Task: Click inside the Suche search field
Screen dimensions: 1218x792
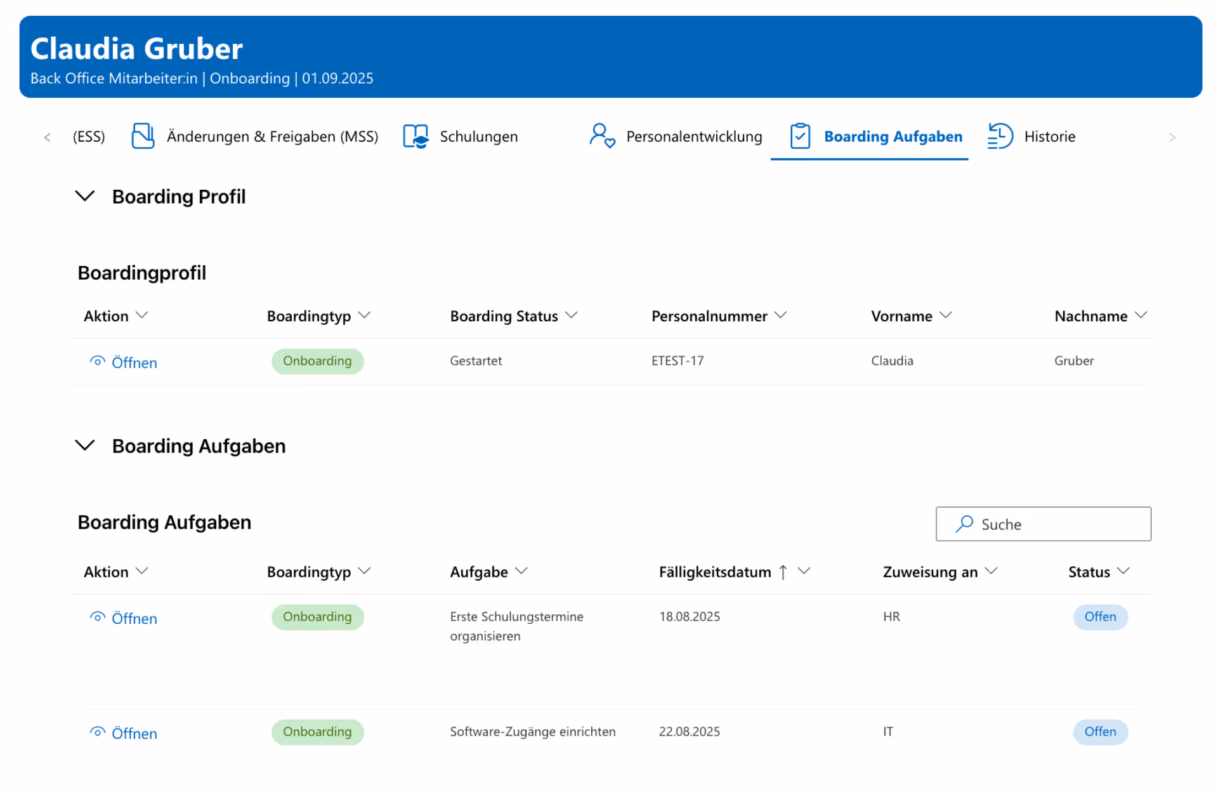Action: (1053, 524)
